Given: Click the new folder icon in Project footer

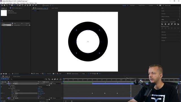Looking at the screenshot, I should click(x=4, y=74).
